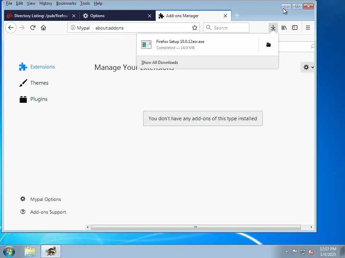345x258 pixels.
Task: Toggle the Downloads toolbar arrow button
Action: pos(273,28)
